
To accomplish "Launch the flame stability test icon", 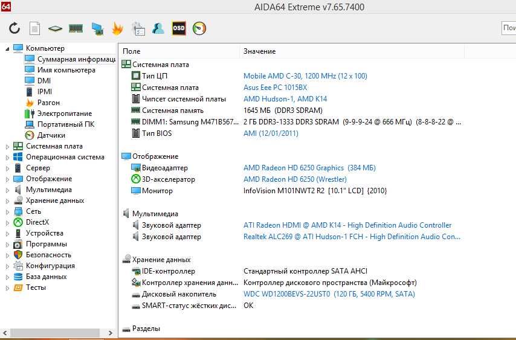I will coord(117,28).
